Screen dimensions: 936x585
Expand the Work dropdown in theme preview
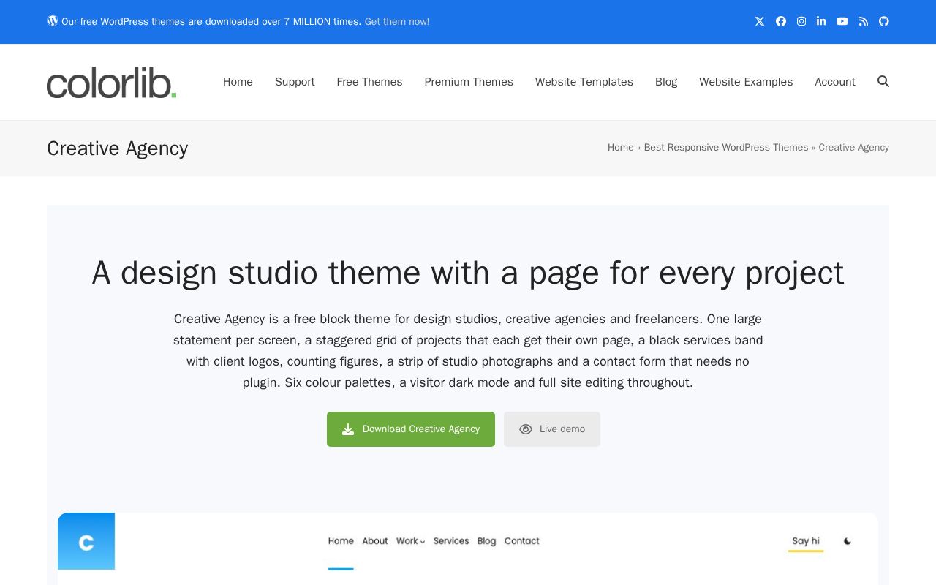tap(410, 541)
